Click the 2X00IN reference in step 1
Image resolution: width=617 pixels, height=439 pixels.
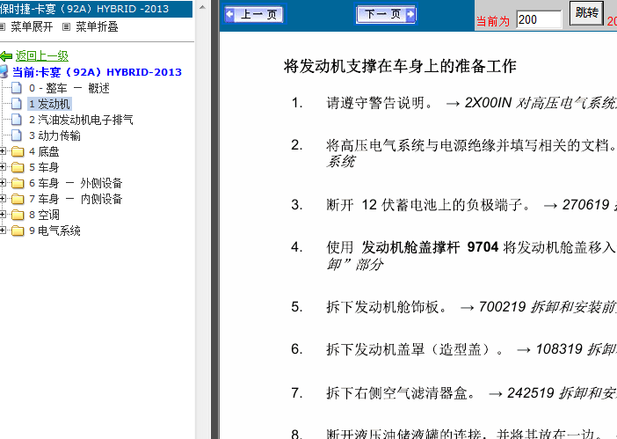point(488,103)
